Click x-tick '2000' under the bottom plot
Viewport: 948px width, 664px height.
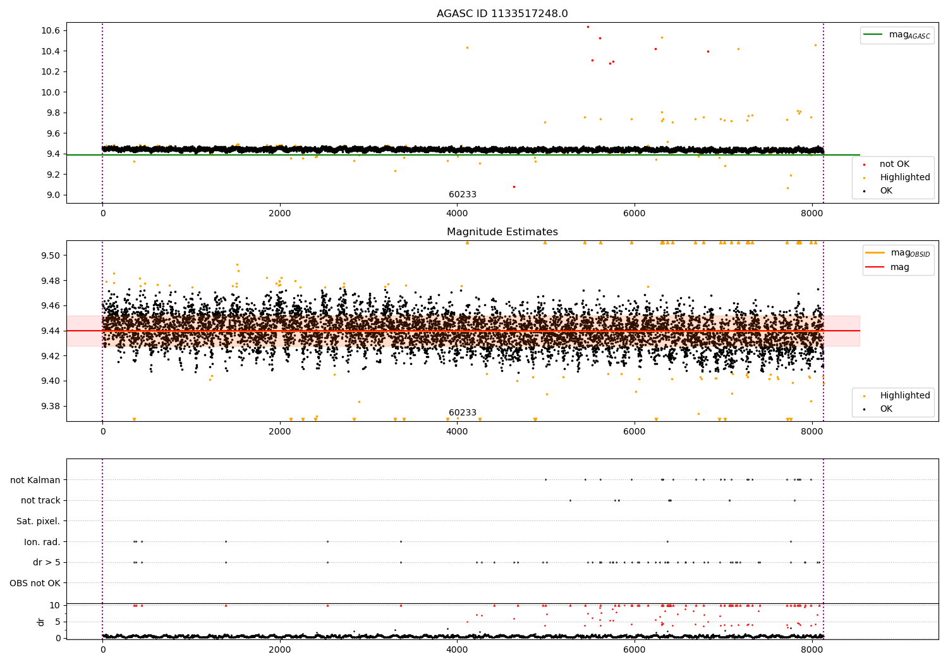coord(280,650)
